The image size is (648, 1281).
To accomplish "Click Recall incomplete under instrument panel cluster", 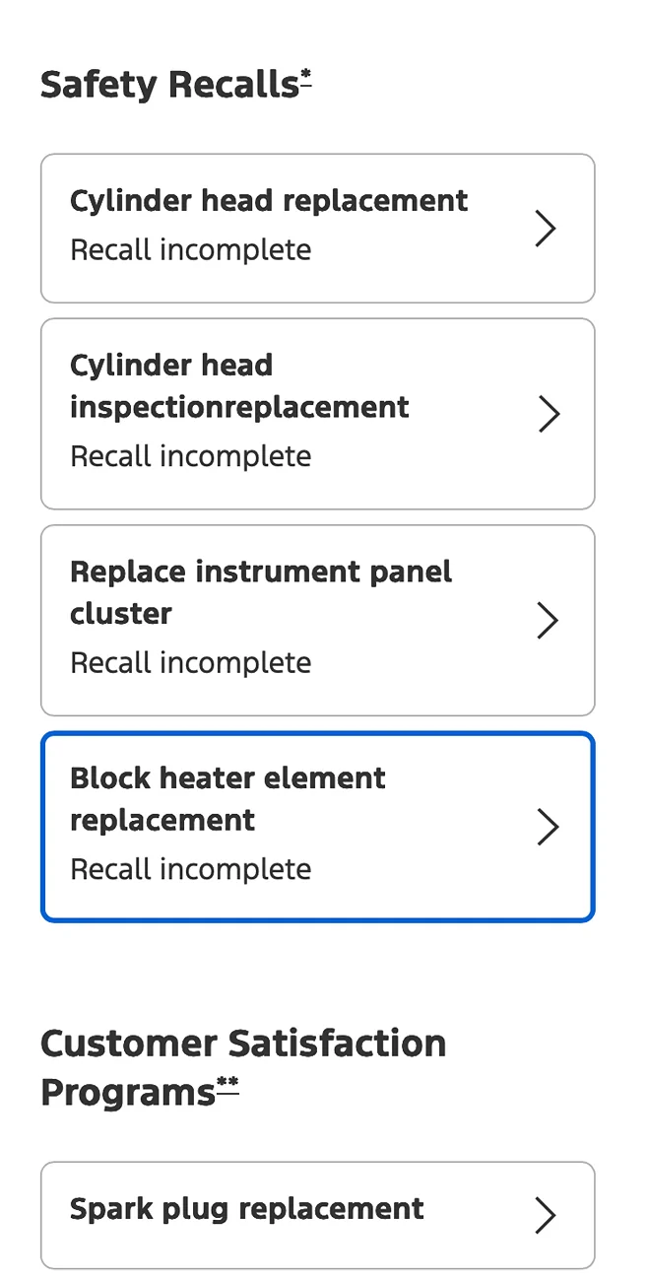I will pyautogui.click(x=191, y=662).
